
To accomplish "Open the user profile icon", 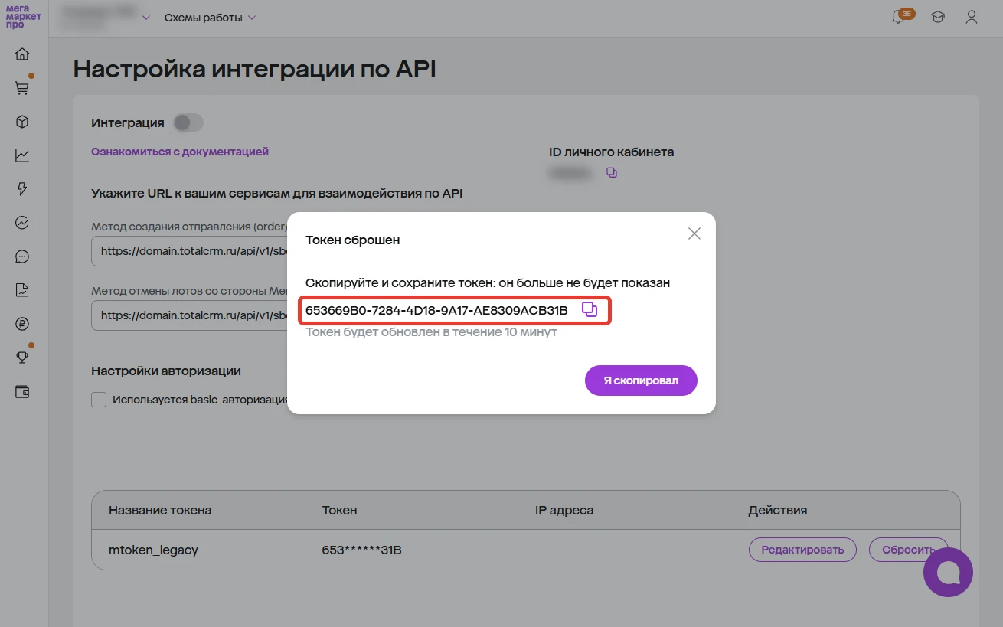I will (x=971, y=18).
